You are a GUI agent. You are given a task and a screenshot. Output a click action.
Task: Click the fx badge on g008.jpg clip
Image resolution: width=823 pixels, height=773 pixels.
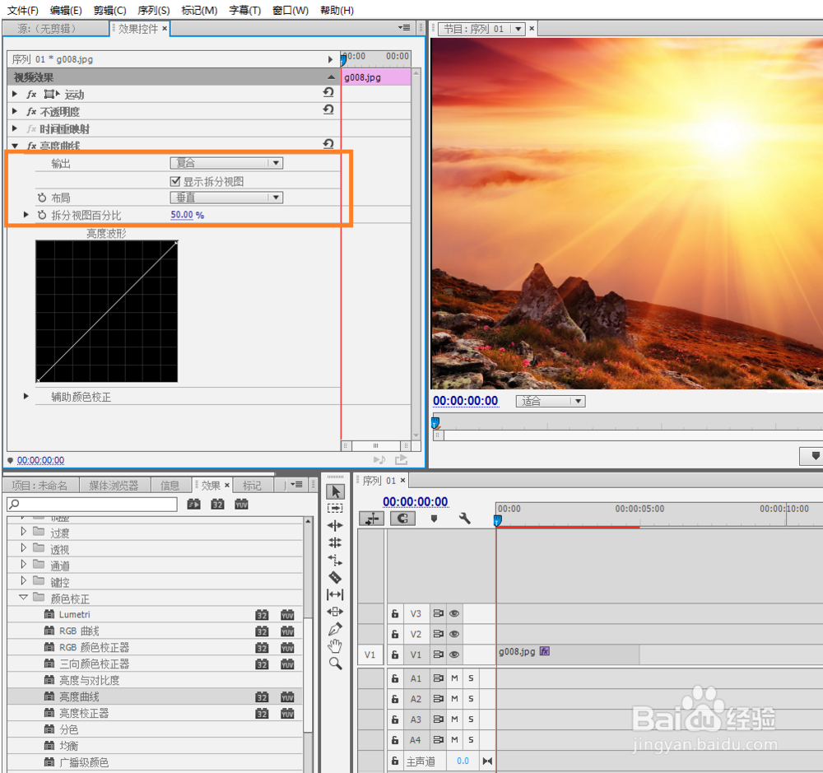[x=545, y=651]
